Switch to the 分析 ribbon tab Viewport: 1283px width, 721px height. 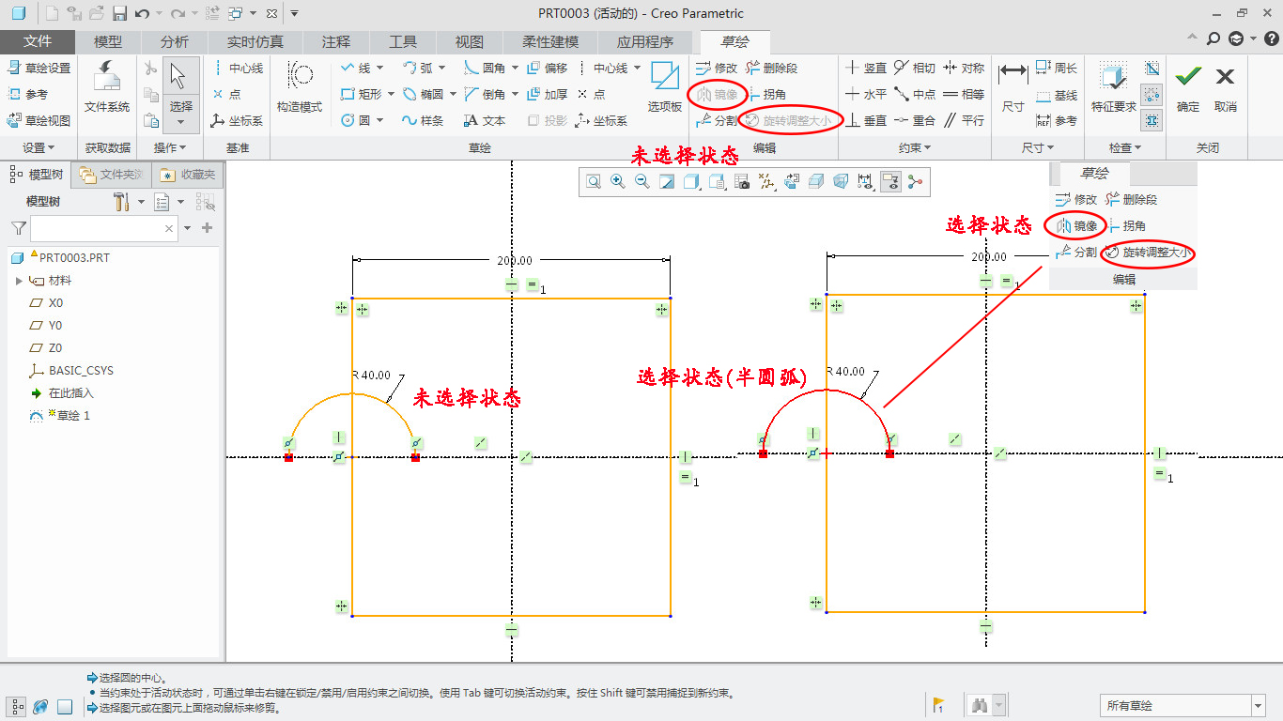pyautogui.click(x=175, y=42)
